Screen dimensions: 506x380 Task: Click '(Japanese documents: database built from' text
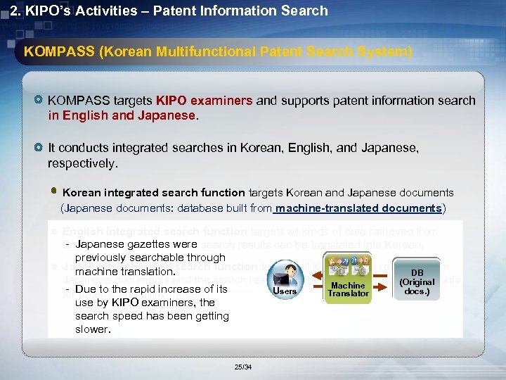click(x=166, y=208)
